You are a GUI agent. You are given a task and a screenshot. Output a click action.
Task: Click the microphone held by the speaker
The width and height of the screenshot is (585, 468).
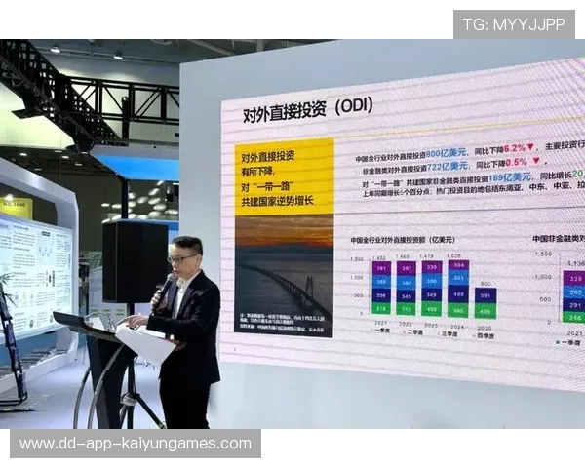pos(163,290)
